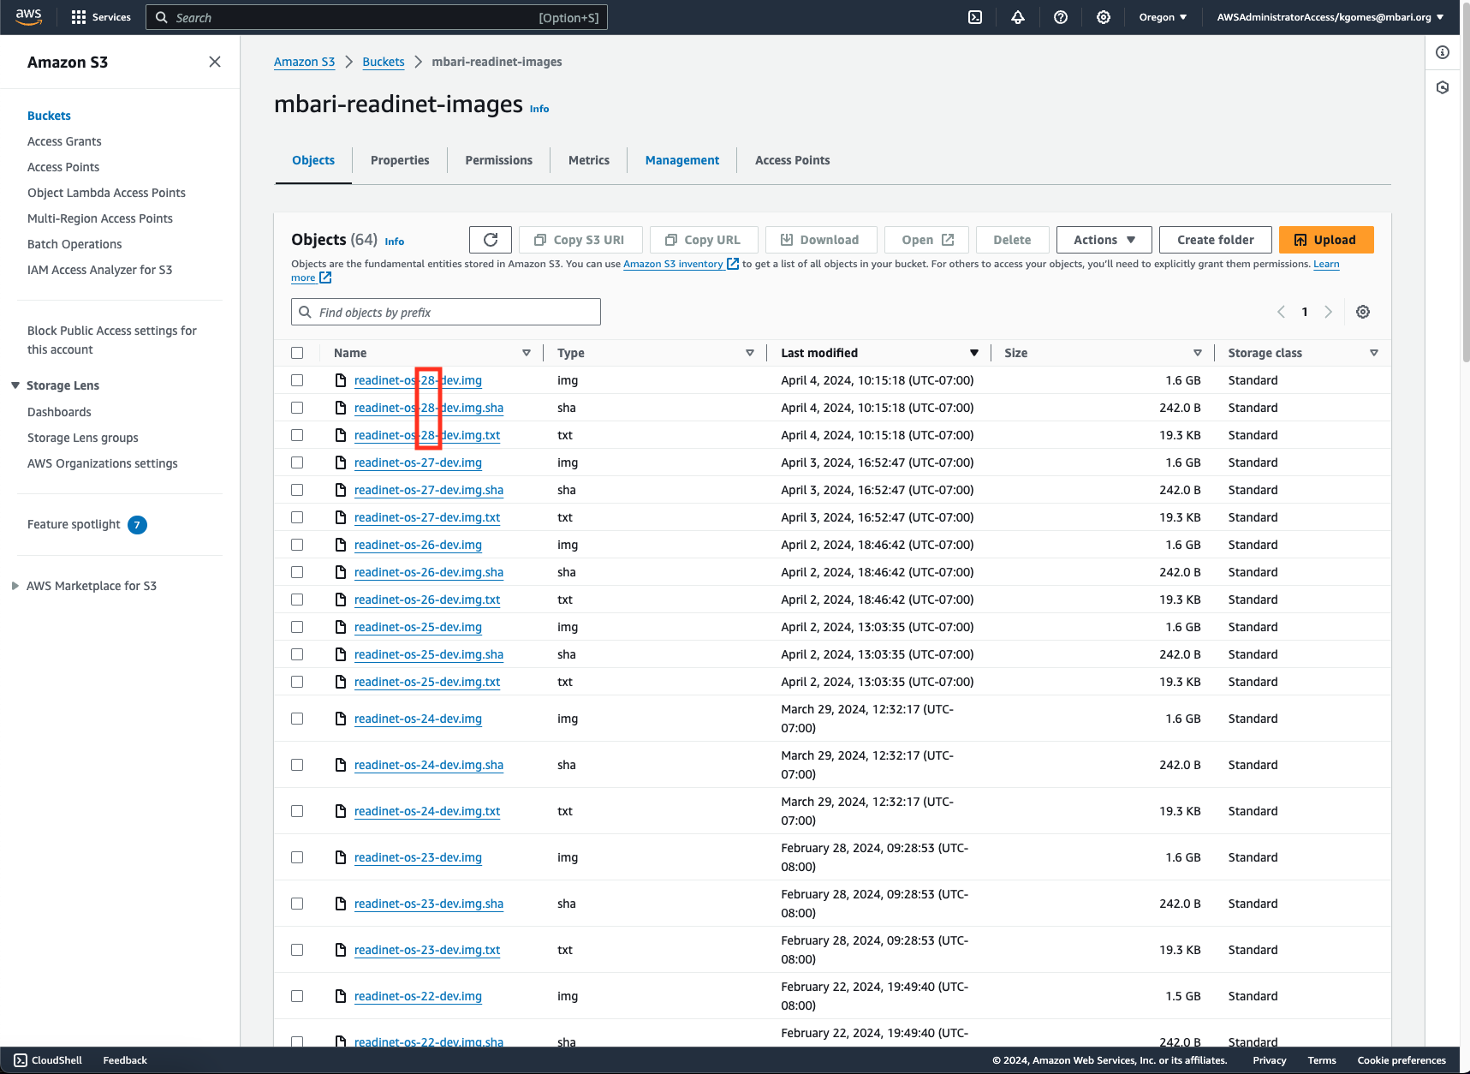Sort by Storage class column arrow
1470x1074 pixels.
(x=1374, y=353)
